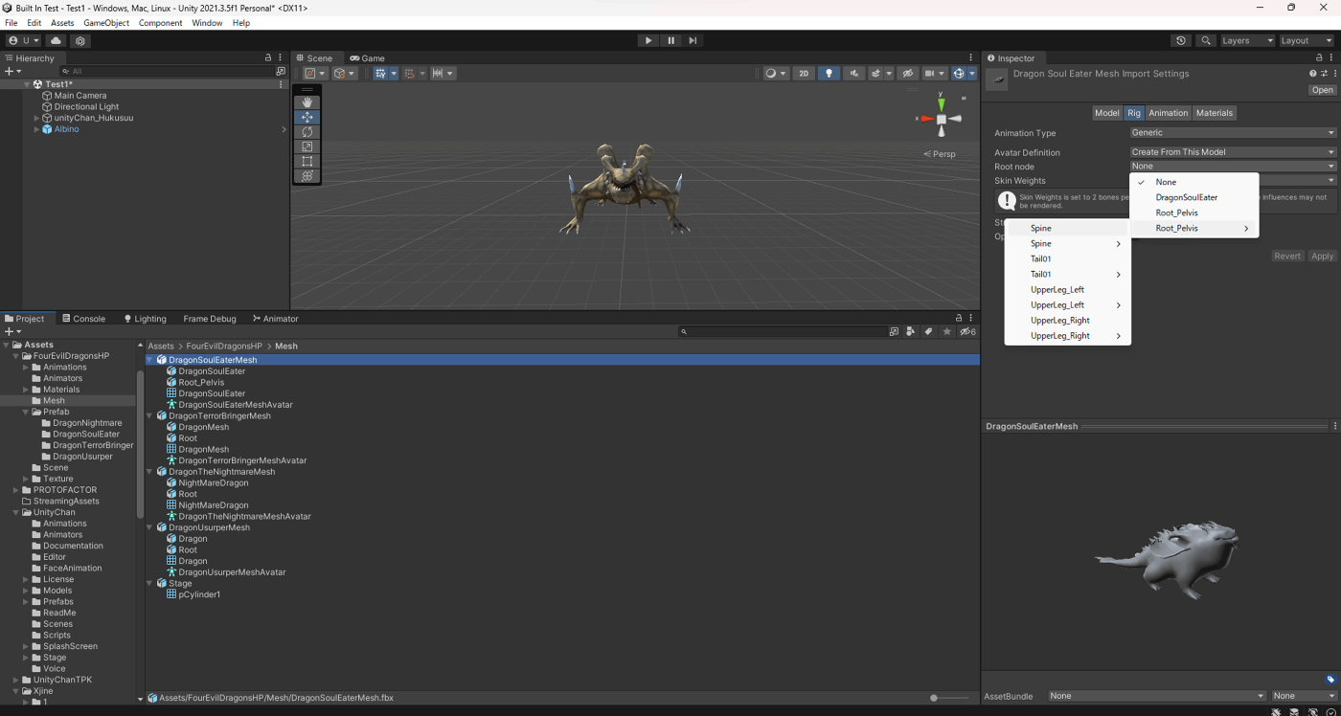
Task: Switch to the Materials import tab
Action: [1214, 113]
